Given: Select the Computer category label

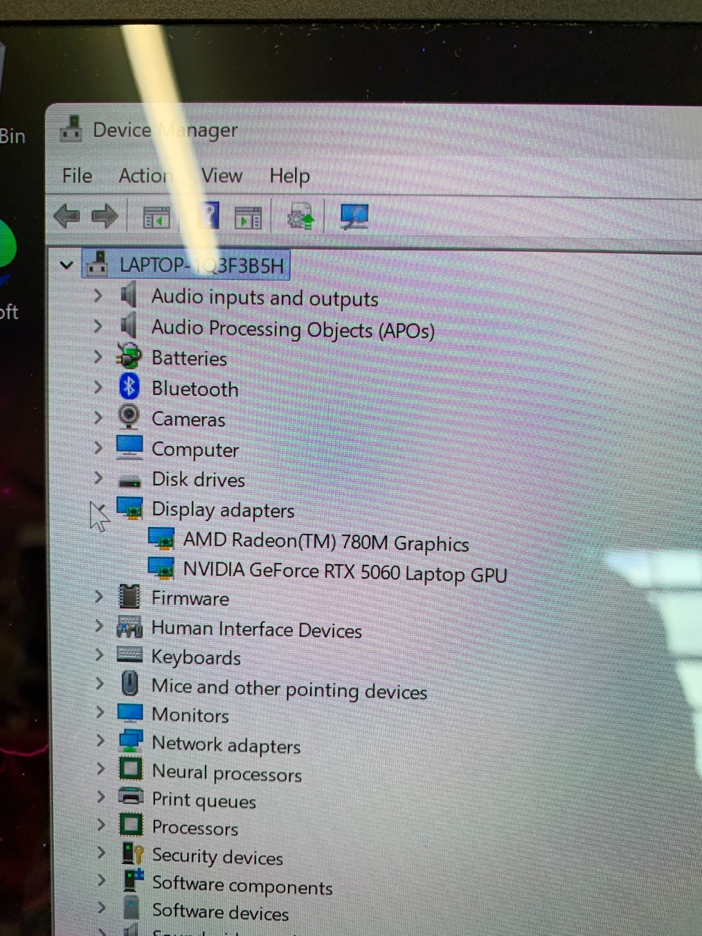Looking at the screenshot, I should coord(195,450).
